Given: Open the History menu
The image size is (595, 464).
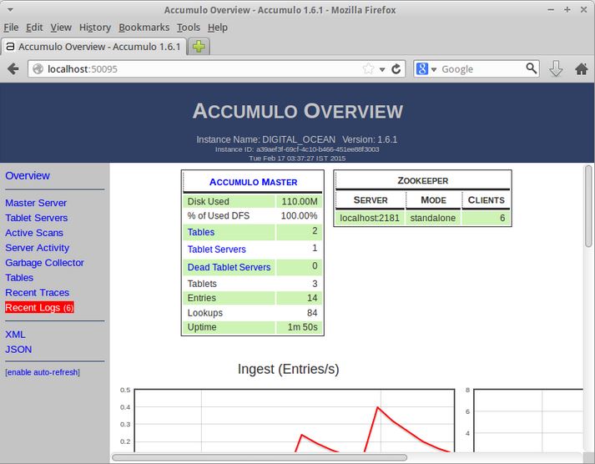Looking at the screenshot, I should 95,28.
